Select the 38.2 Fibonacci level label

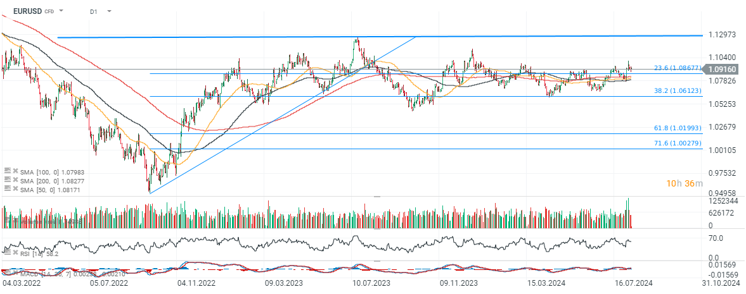[x=677, y=91]
